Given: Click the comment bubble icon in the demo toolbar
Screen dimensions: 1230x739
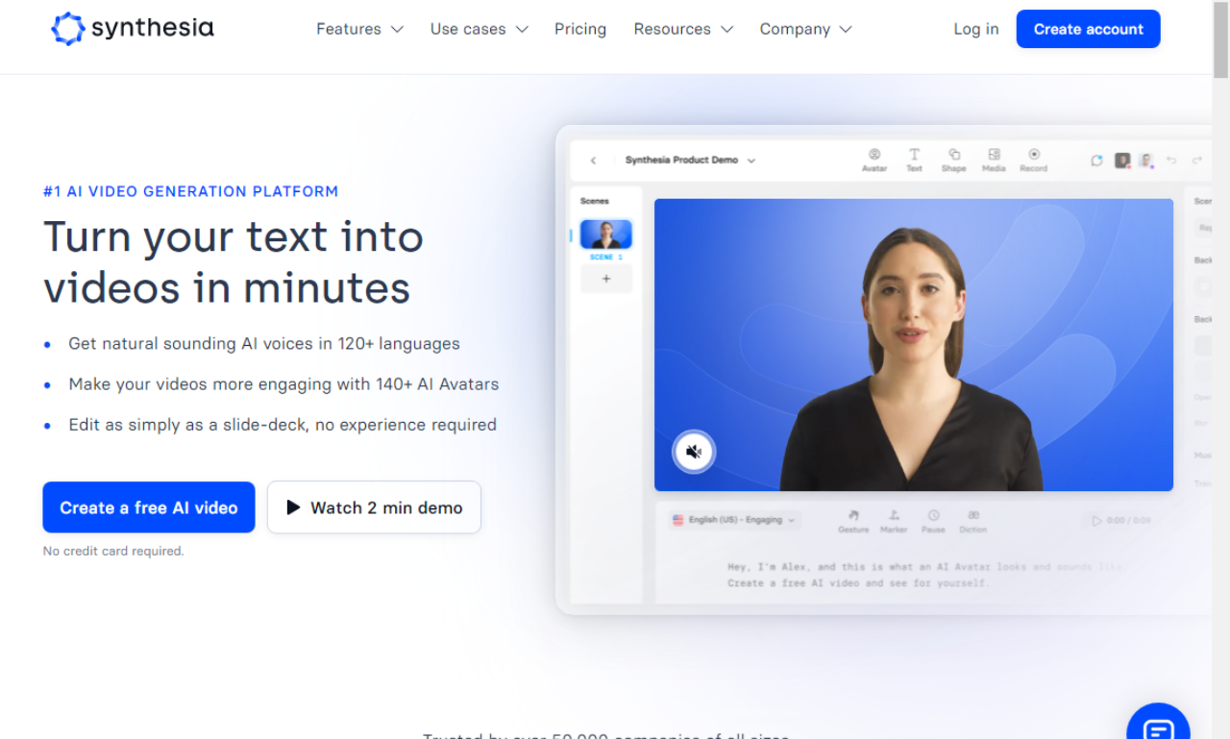Looking at the screenshot, I should 1096,160.
